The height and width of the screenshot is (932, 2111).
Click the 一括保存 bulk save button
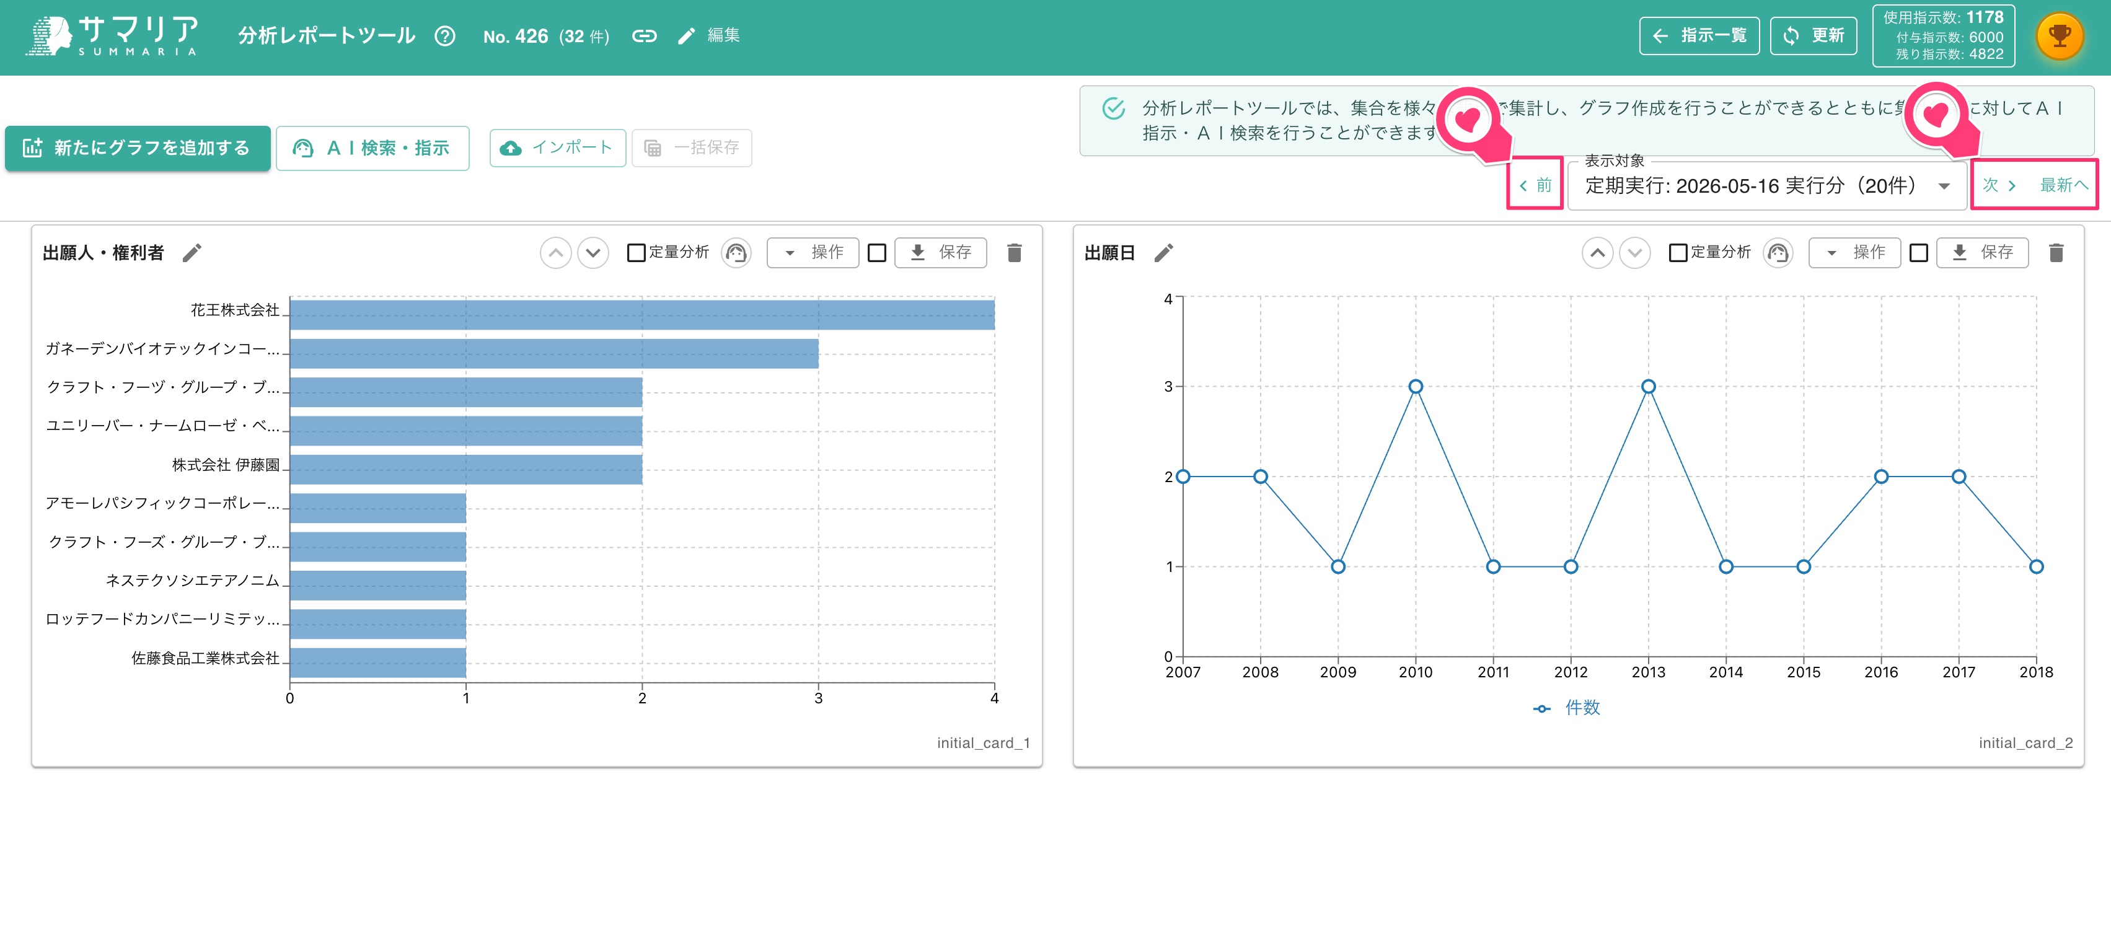tap(692, 147)
